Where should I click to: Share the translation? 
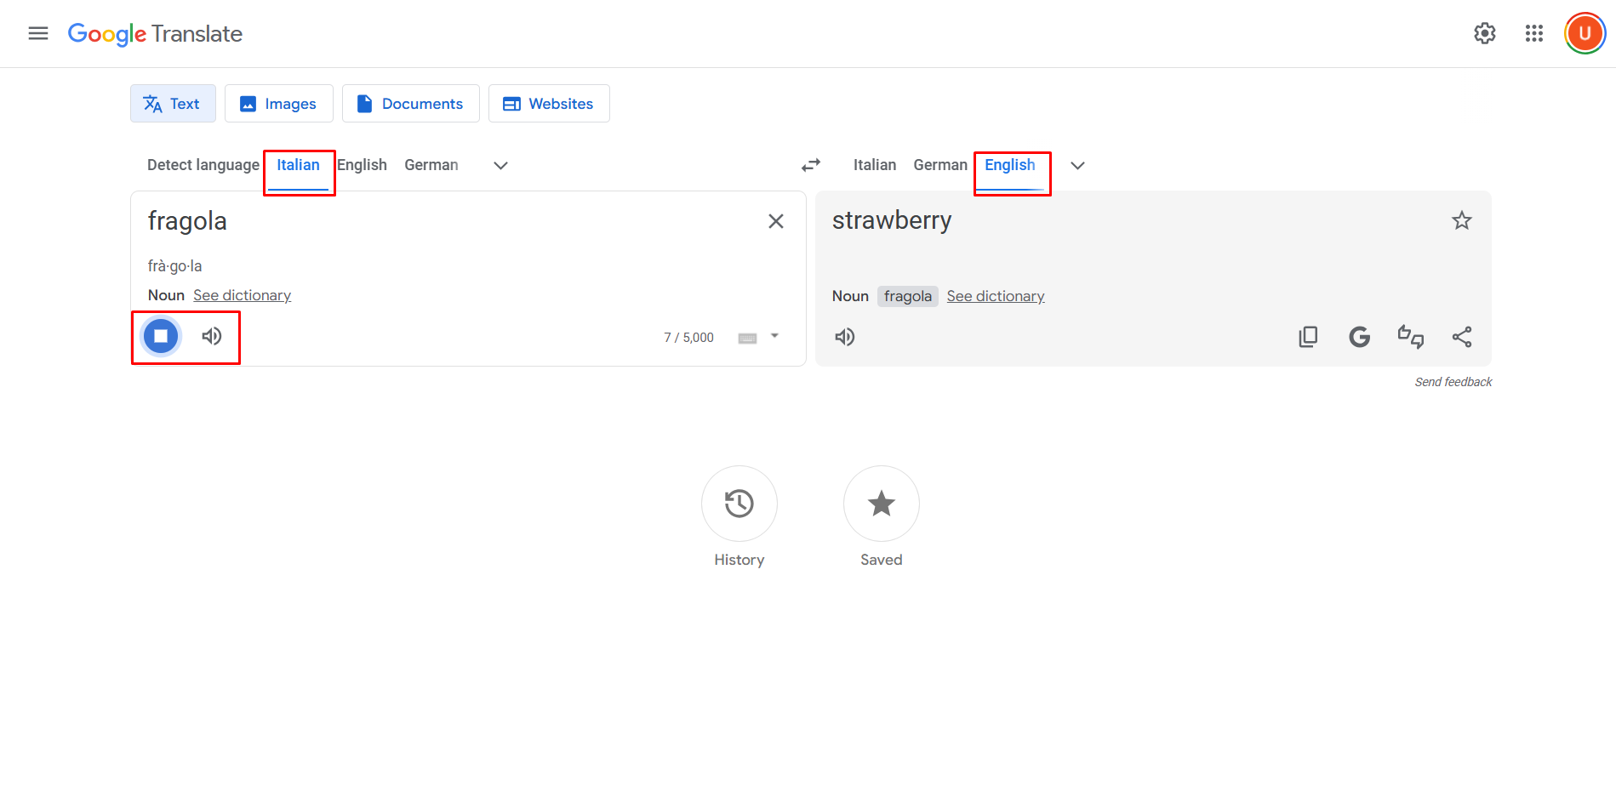1462,336
